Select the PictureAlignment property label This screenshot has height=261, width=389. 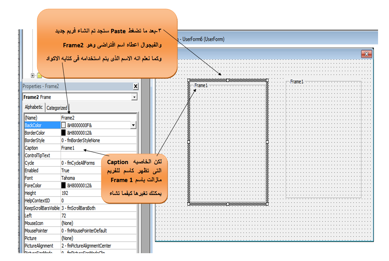pos(39,246)
